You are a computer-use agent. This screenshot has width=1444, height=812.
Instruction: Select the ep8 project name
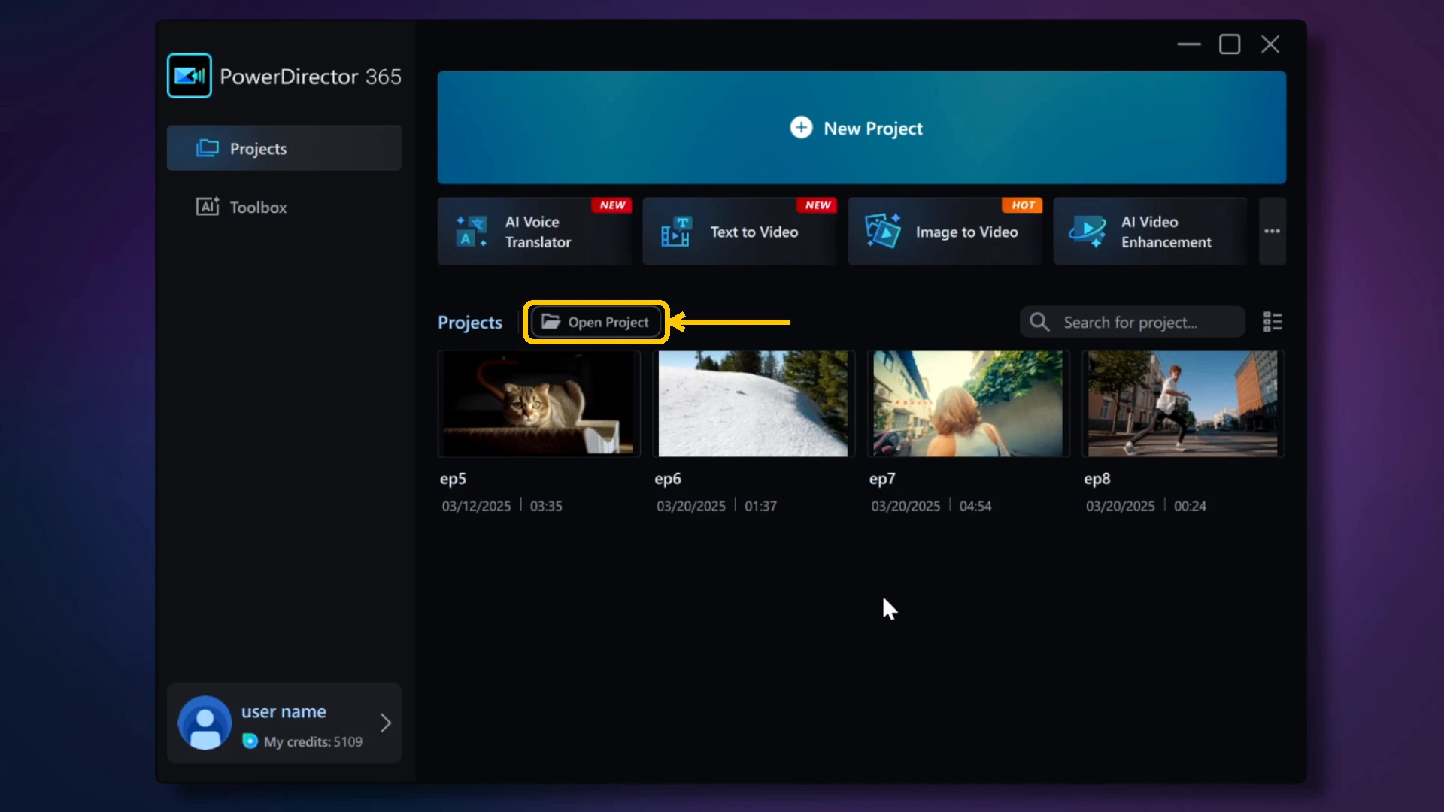point(1097,479)
